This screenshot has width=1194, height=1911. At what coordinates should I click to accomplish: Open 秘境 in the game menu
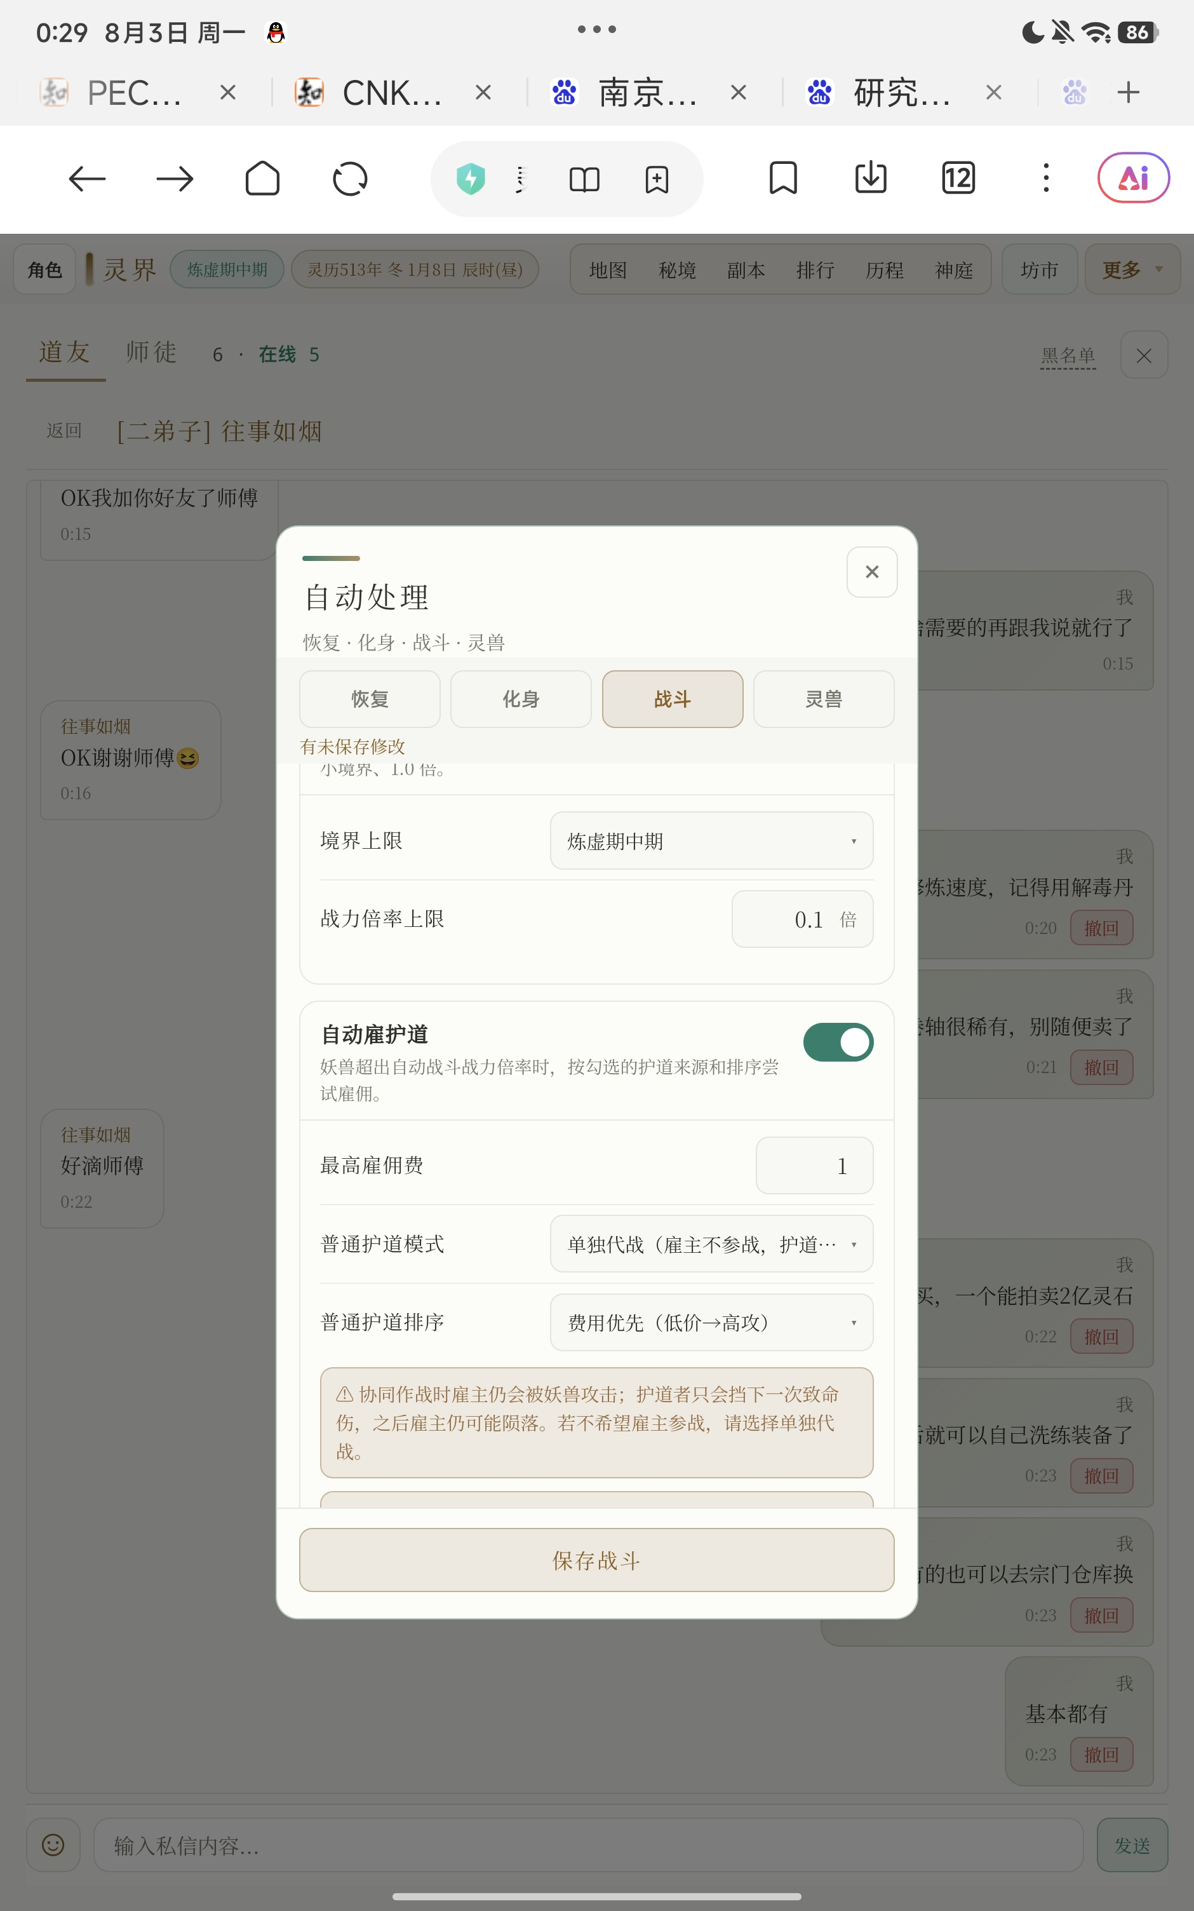coord(678,271)
